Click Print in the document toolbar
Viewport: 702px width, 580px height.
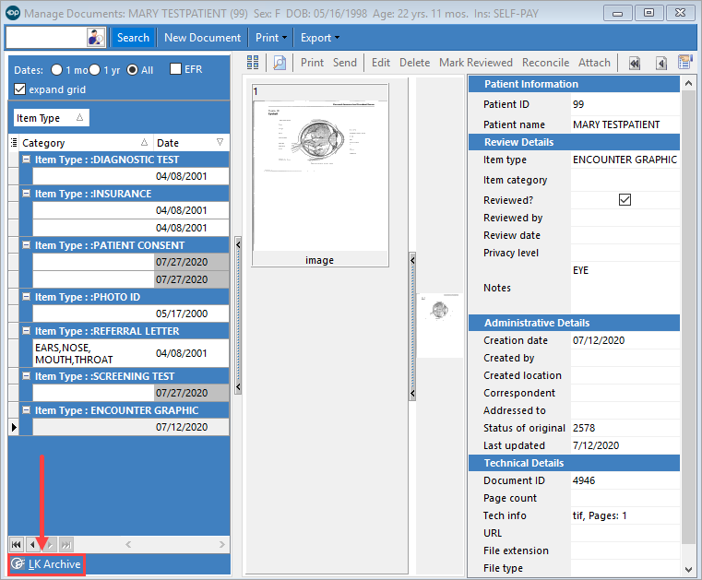tap(312, 63)
